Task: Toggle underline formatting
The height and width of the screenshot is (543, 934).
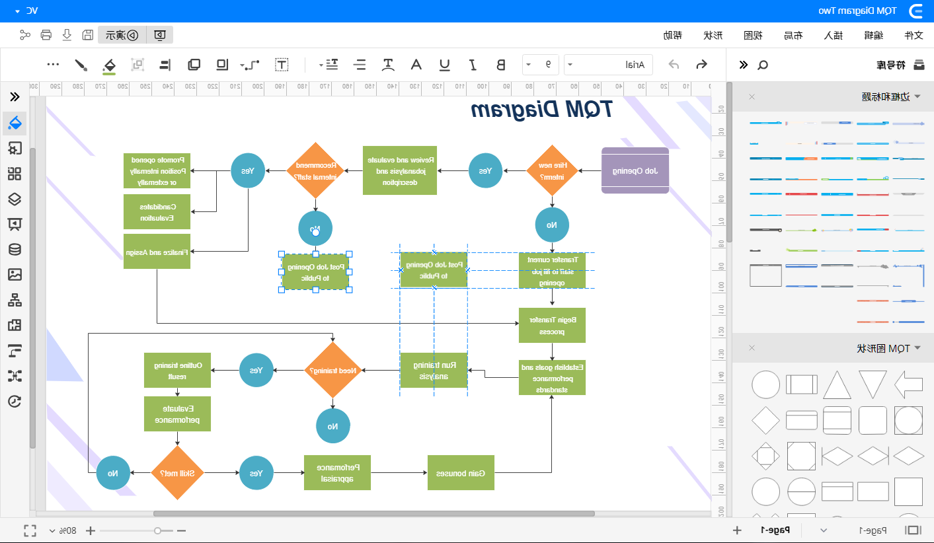Action: tap(445, 65)
